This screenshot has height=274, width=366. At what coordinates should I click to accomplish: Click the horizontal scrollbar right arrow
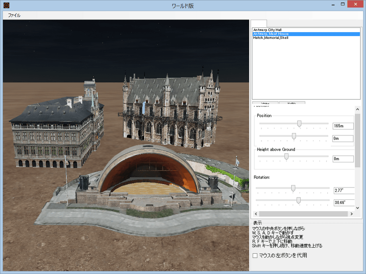352,214
